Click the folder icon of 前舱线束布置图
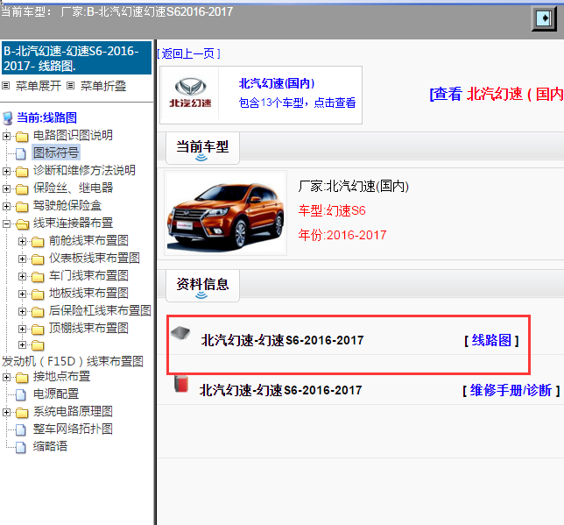The width and height of the screenshot is (564, 525). click(38, 241)
